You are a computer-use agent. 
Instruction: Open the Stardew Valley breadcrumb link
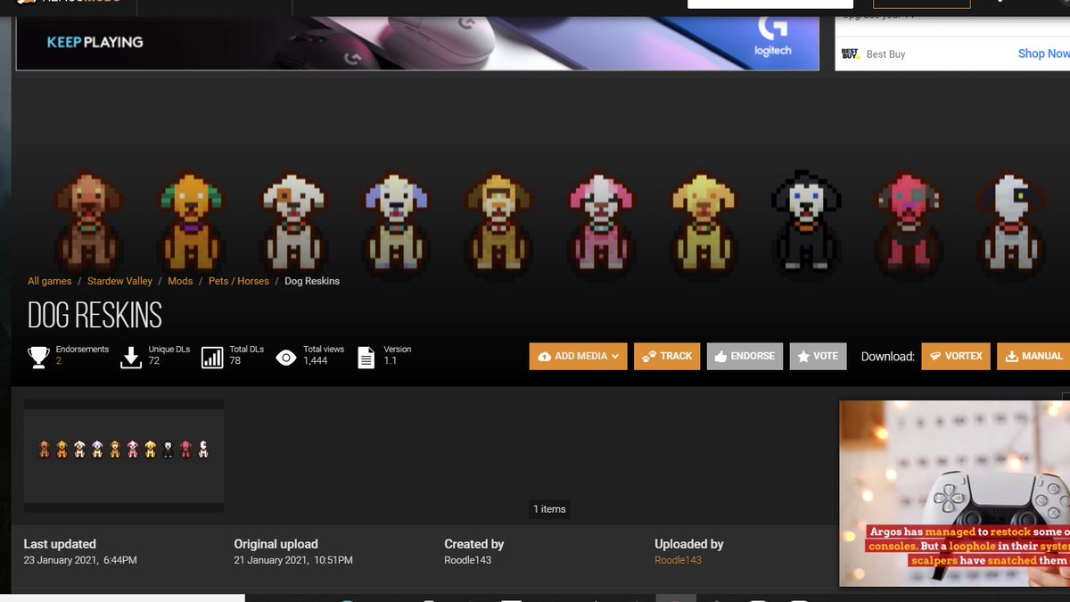pos(119,281)
